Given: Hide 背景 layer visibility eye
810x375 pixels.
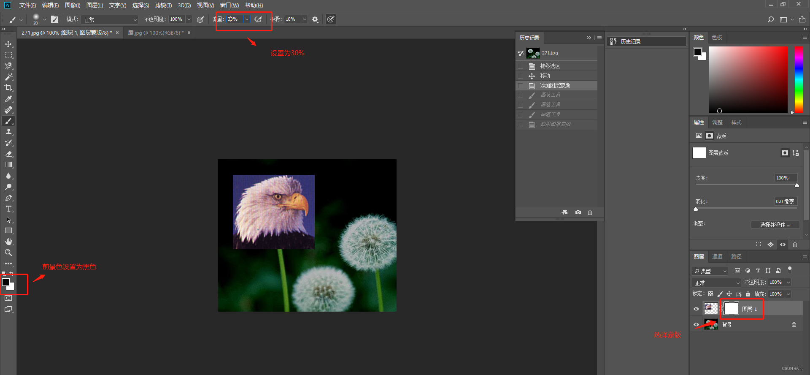Looking at the screenshot, I should (697, 325).
